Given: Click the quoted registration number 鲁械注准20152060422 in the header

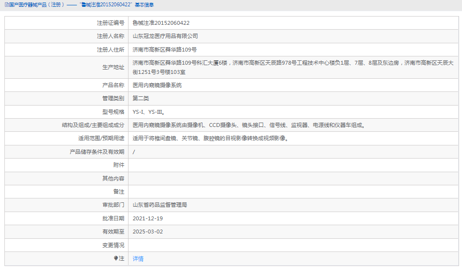Looking at the screenshot, I should pyautogui.click(x=106, y=5).
